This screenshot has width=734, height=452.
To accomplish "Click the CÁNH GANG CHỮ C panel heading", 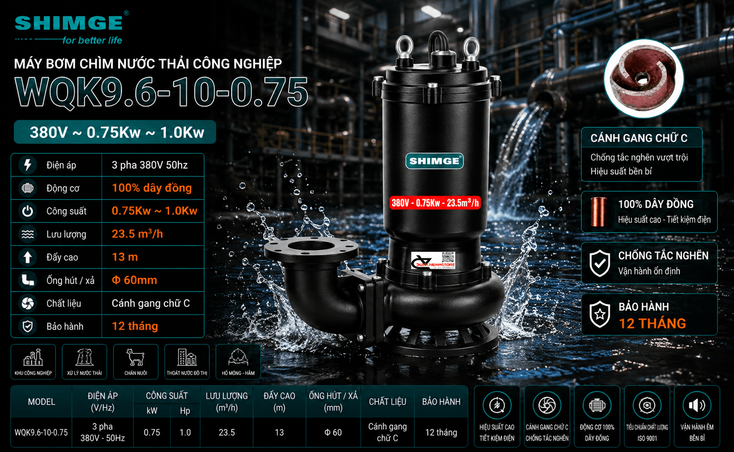I will click(x=639, y=138).
